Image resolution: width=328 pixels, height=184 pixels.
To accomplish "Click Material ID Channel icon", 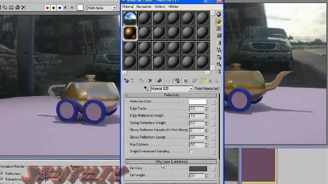I will click(186, 81).
